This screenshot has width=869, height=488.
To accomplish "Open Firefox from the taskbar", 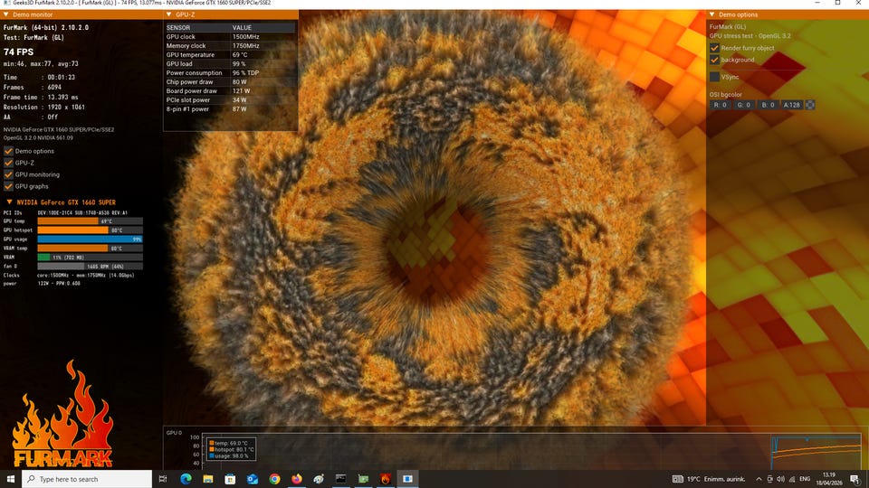I will coord(296,479).
